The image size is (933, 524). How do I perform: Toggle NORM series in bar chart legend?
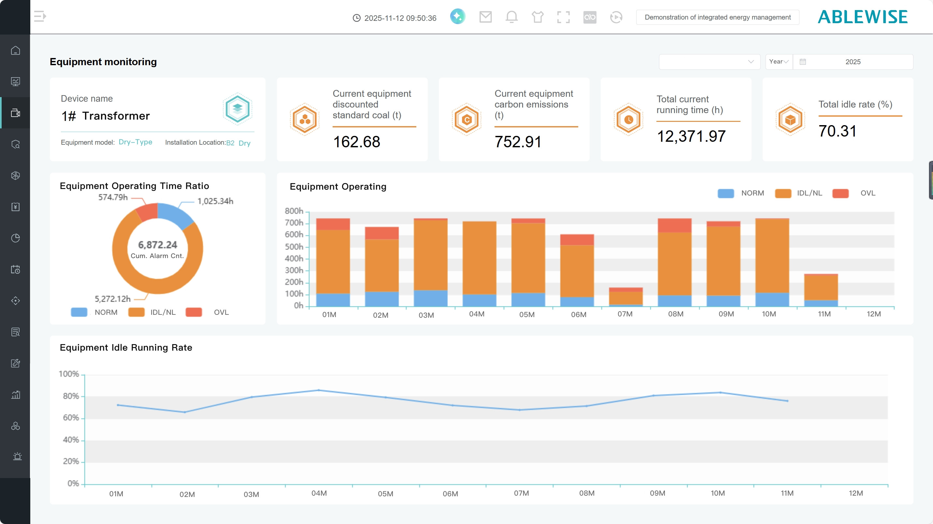[726, 193]
